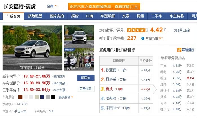Click the info icon beside 级别均值
This screenshot has height=118, width=197.
click(x=143, y=38)
